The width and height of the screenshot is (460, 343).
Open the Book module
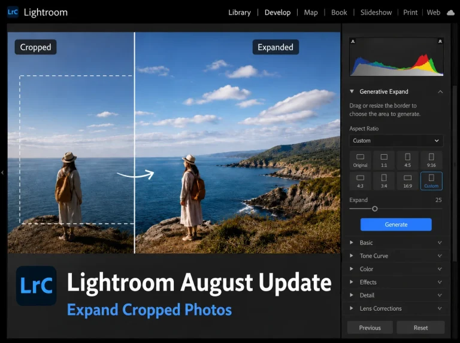[x=339, y=13]
